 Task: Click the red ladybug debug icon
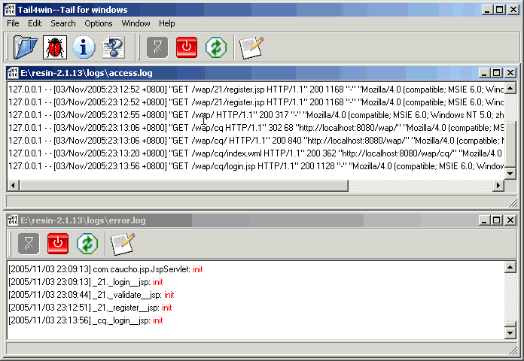(55, 47)
